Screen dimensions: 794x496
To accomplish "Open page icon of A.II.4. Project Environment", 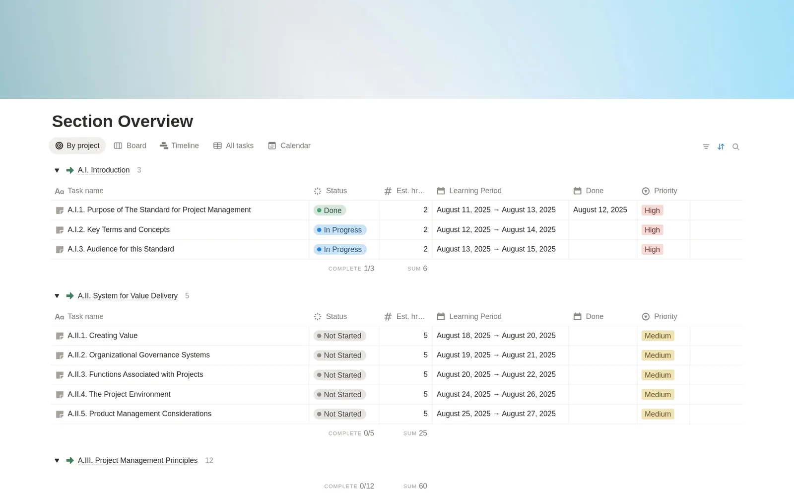I will coord(60,395).
